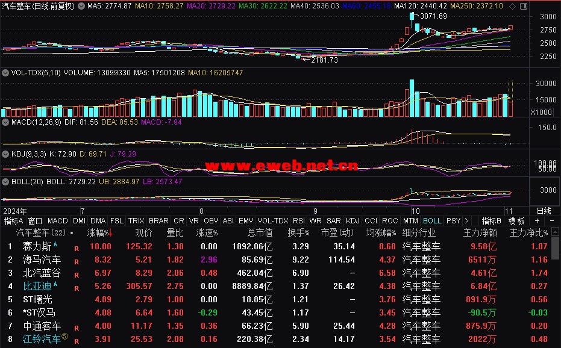Switch indicator to BRAR tab
The image size is (561, 348).
(x=158, y=221)
